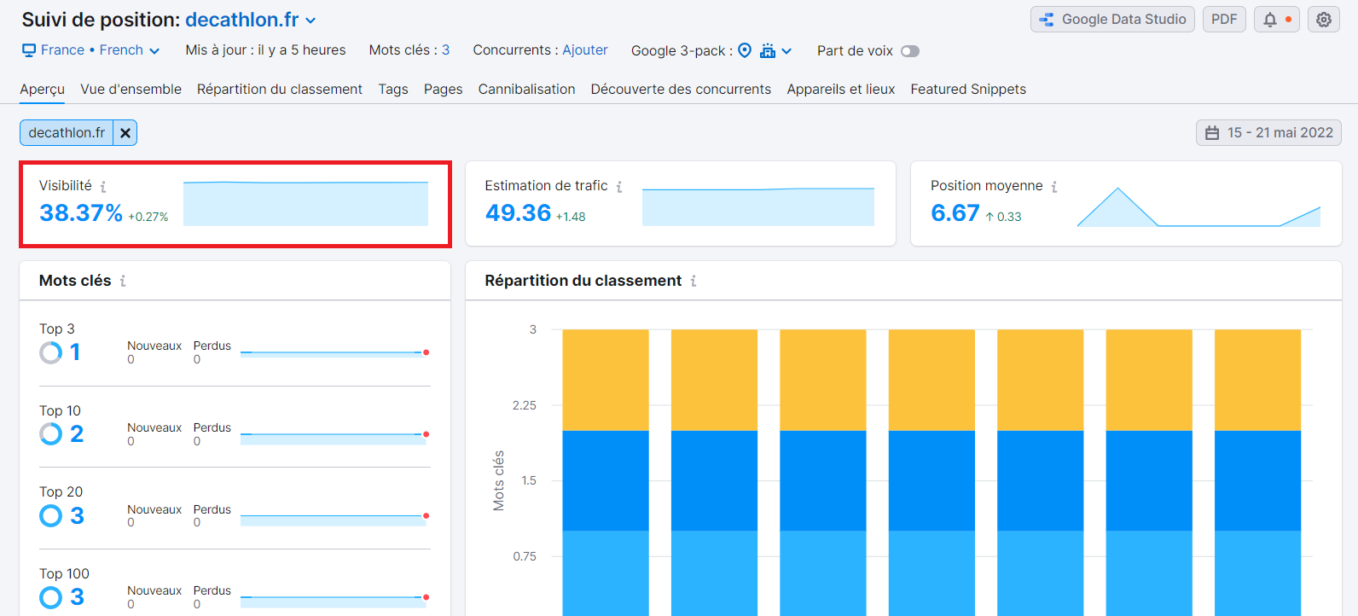Image resolution: width=1358 pixels, height=616 pixels.
Task: Click the Mots clés panel info icon
Action: coord(123,281)
